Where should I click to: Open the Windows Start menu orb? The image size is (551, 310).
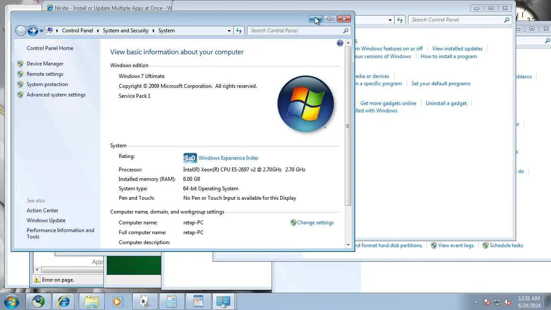(x=12, y=301)
